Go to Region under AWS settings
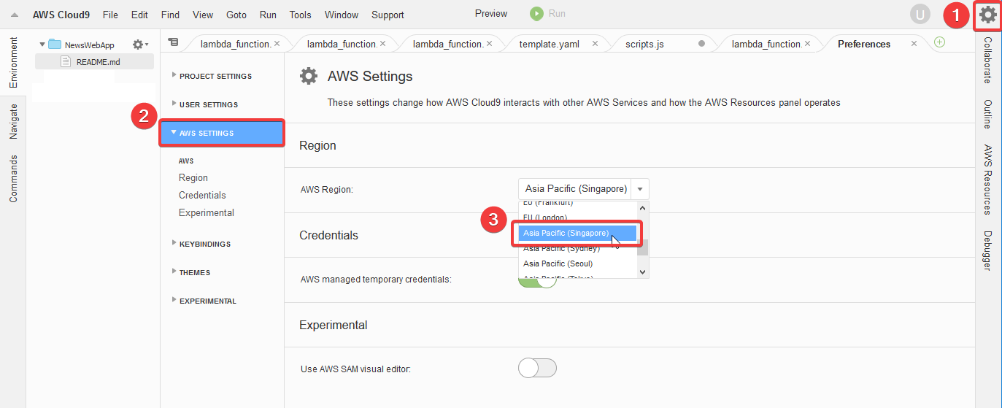The height and width of the screenshot is (408, 1002). (193, 177)
